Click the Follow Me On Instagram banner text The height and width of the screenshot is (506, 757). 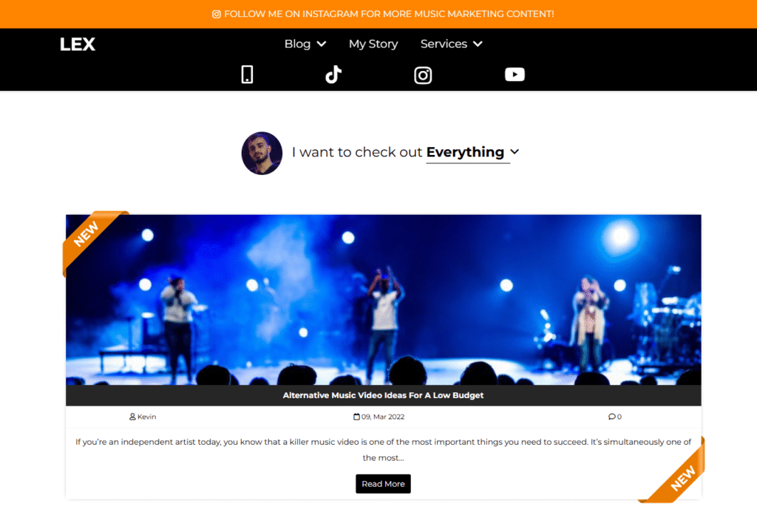[x=389, y=14]
